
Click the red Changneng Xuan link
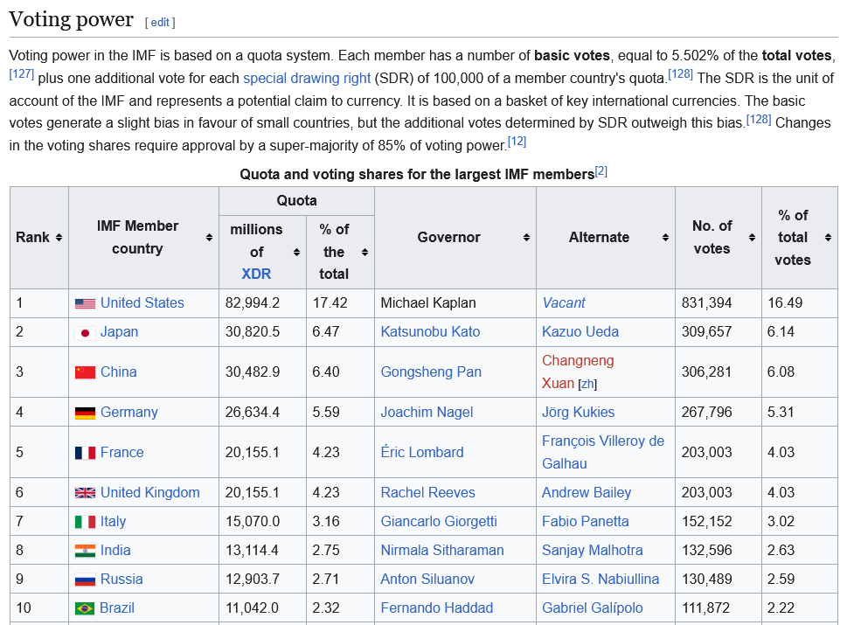[578, 372]
